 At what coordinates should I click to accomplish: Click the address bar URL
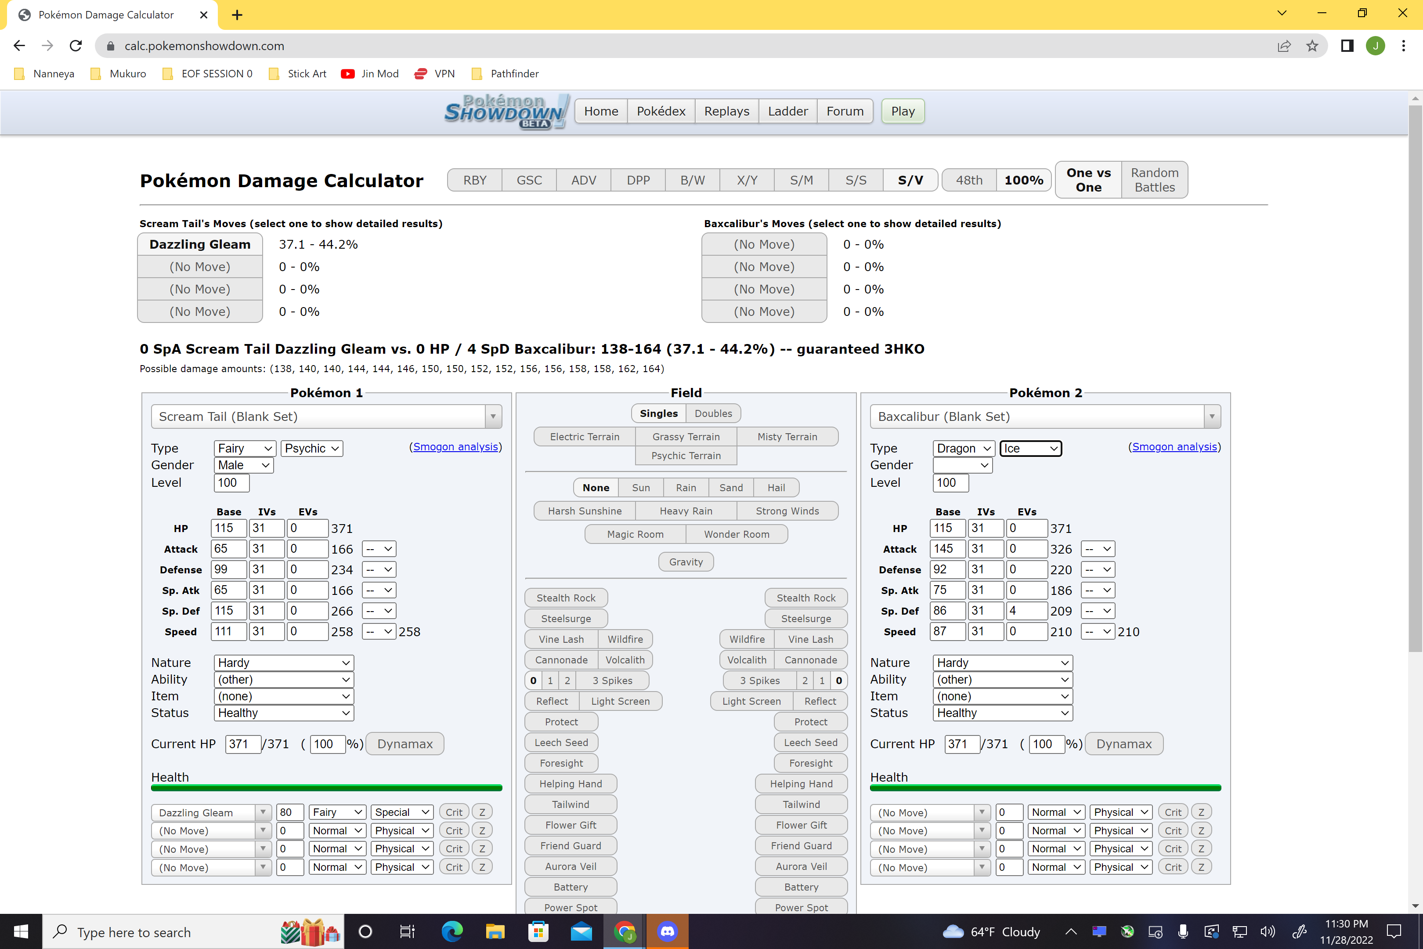pyautogui.click(x=204, y=46)
